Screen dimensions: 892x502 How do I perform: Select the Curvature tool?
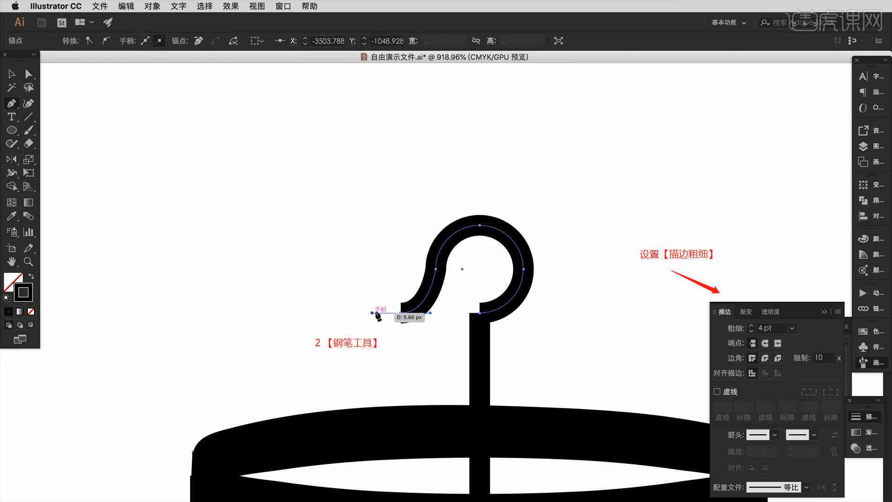click(x=28, y=103)
